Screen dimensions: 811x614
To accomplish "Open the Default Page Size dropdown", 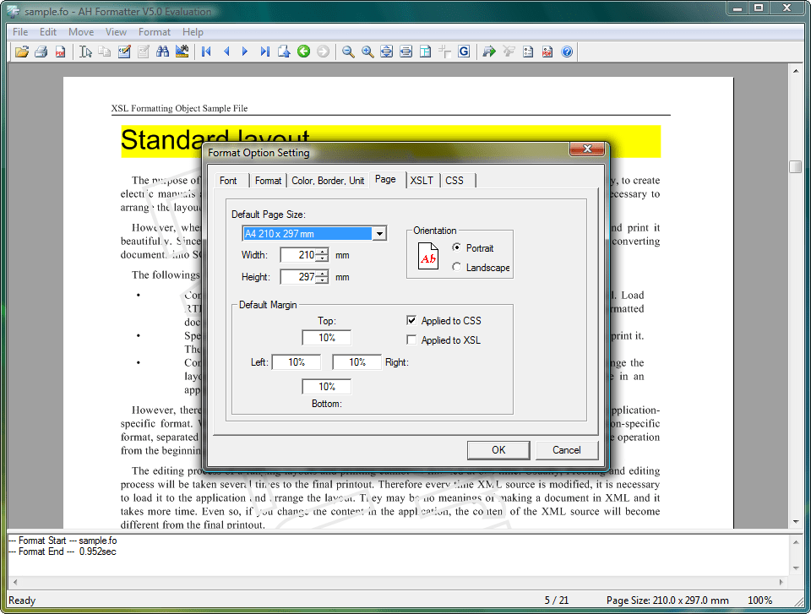I will pyautogui.click(x=379, y=234).
